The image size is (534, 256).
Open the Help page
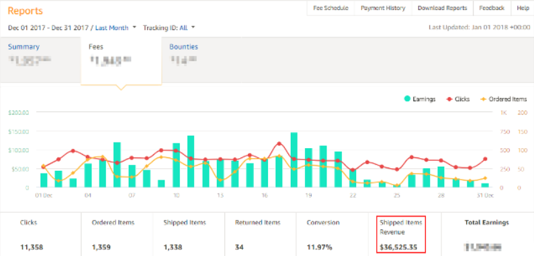[523, 8]
